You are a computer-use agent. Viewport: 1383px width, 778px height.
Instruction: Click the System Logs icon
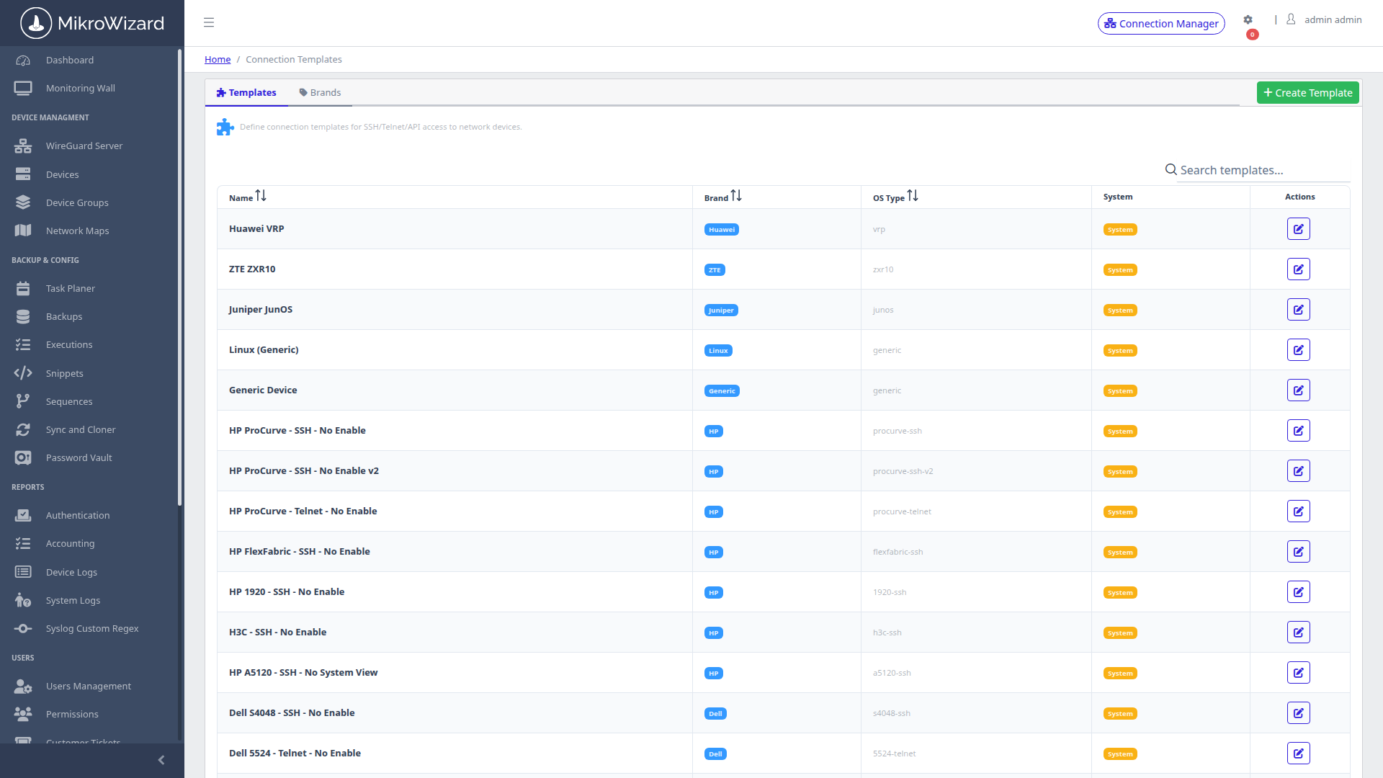coord(23,600)
